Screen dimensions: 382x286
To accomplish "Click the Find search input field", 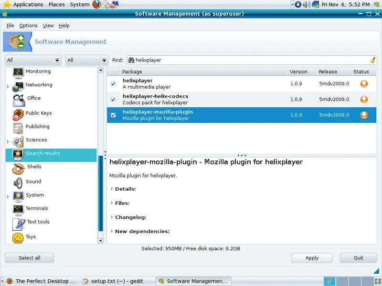I will (252, 60).
